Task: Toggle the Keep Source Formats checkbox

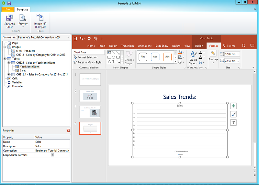Action: pos(52,155)
